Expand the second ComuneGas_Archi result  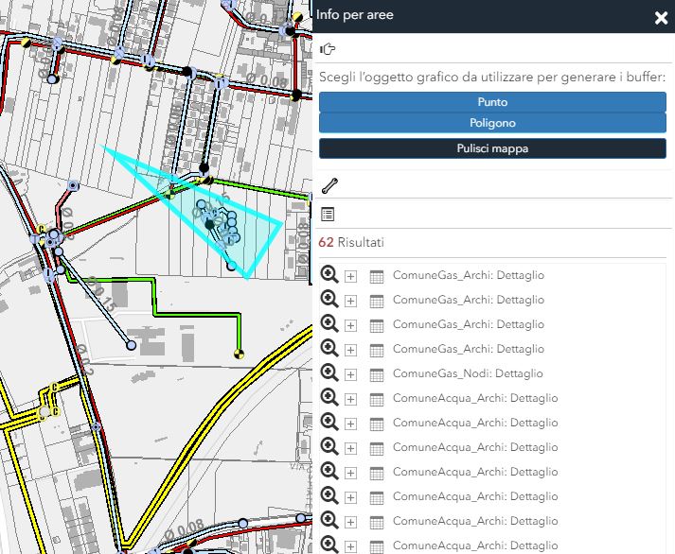click(351, 301)
